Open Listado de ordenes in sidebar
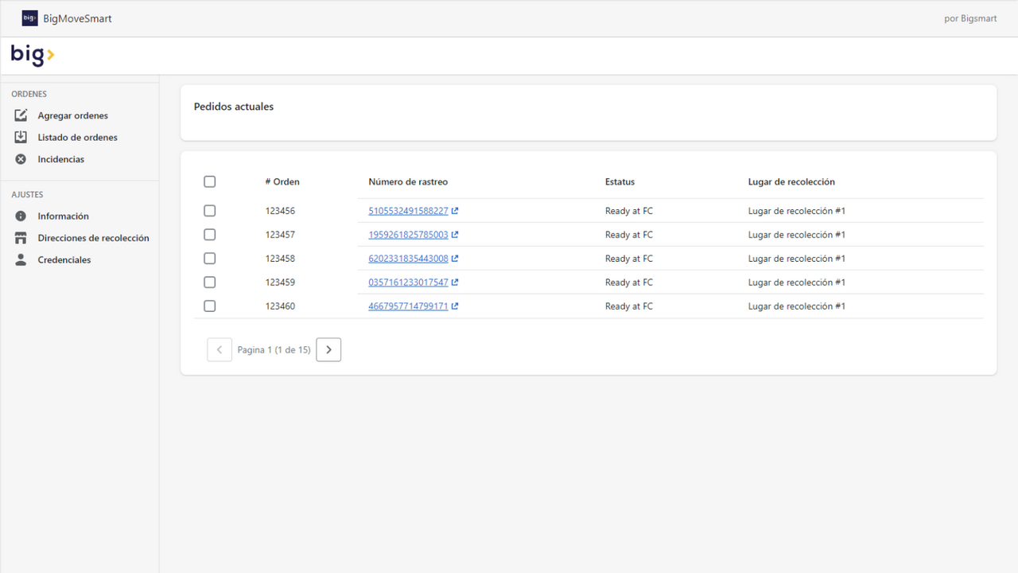 pyautogui.click(x=80, y=137)
